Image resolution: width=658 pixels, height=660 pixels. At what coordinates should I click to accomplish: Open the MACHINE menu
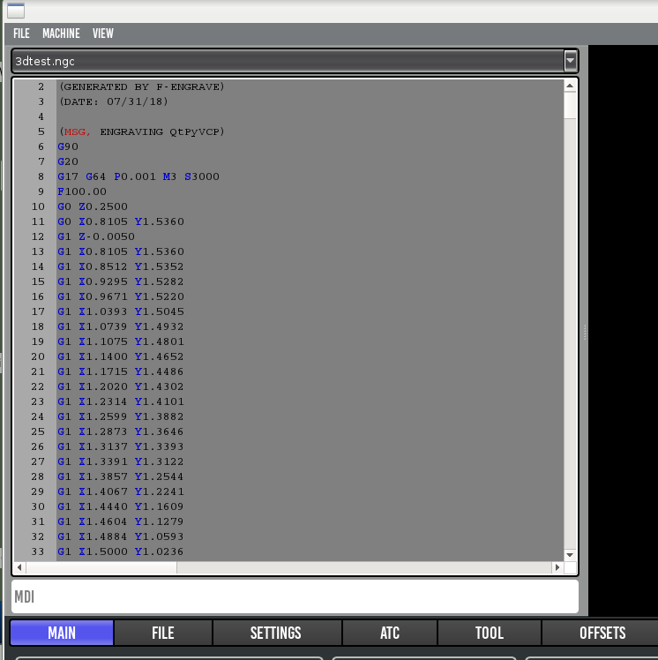[x=61, y=34]
